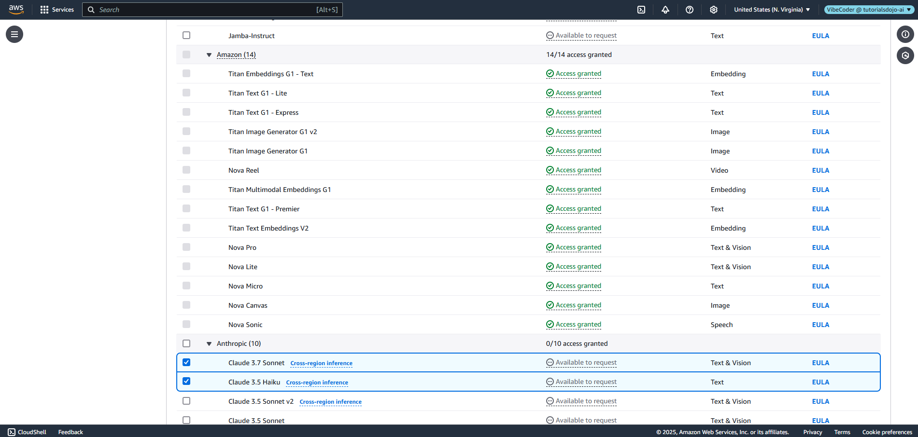
Task: Select all Anthropic models with group checkbox
Action: (x=186, y=343)
